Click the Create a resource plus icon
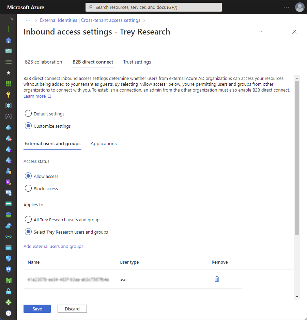This screenshot has width=307, height=320. (9, 29)
